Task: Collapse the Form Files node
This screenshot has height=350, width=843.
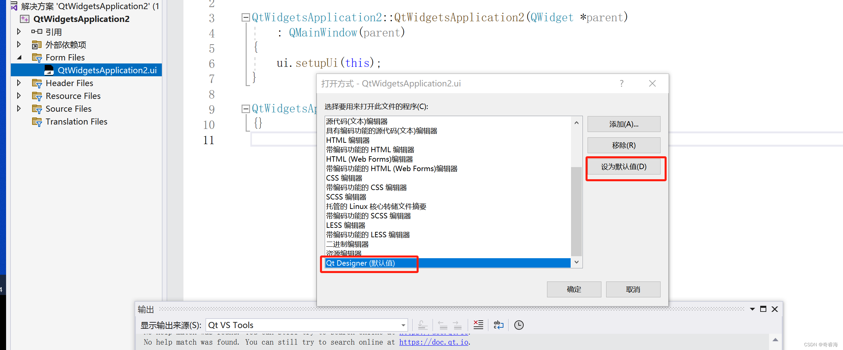Action: coord(19,57)
